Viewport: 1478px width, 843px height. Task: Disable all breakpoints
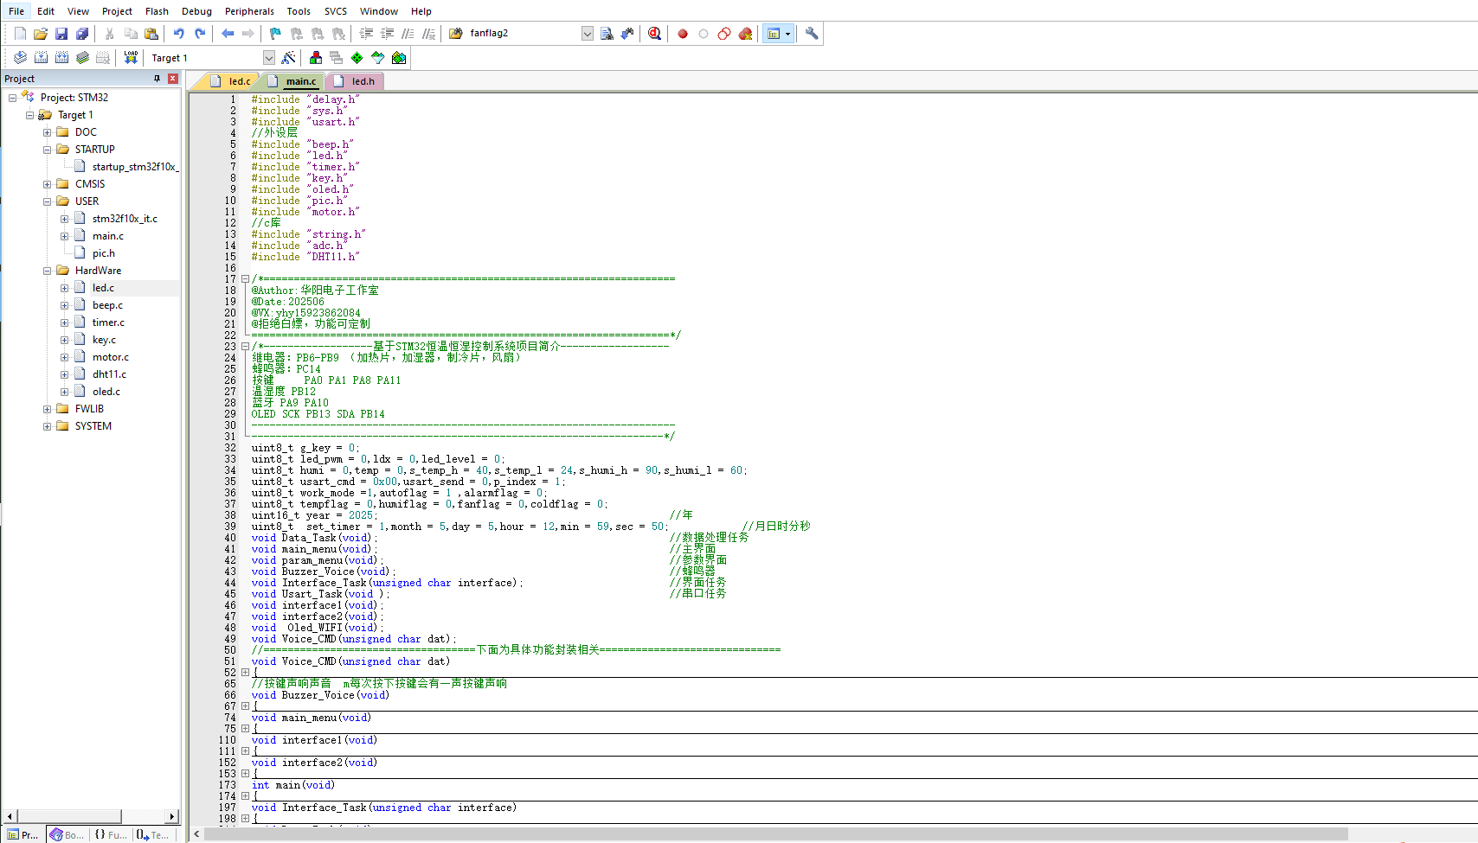click(x=724, y=34)
